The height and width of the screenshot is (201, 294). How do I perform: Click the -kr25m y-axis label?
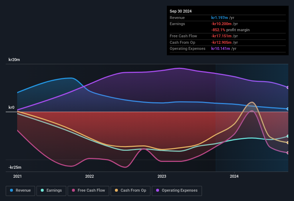[15, 167]
